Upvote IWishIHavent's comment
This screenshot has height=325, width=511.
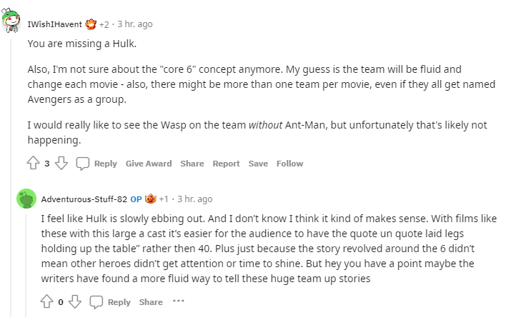[x=34, y=163]
